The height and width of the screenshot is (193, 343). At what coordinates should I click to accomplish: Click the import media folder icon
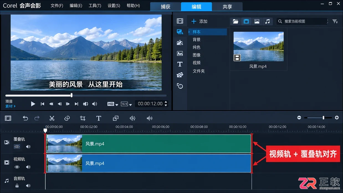click(236, 21)
